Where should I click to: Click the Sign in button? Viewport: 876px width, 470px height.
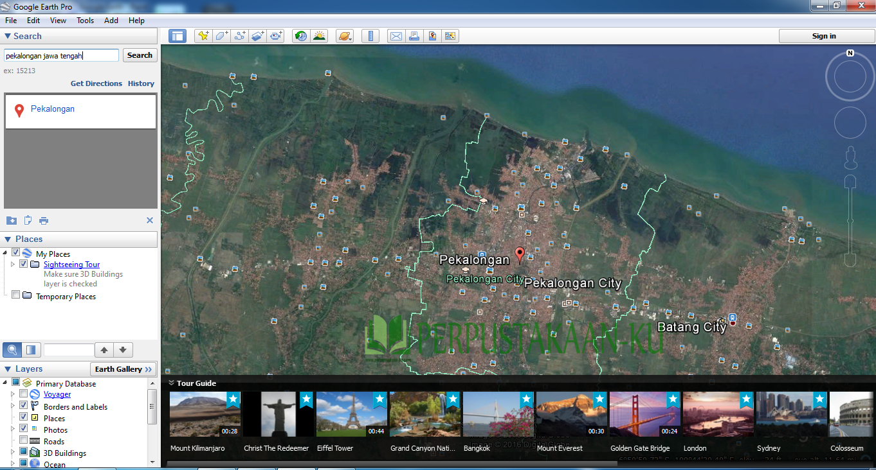pos(824,36)
